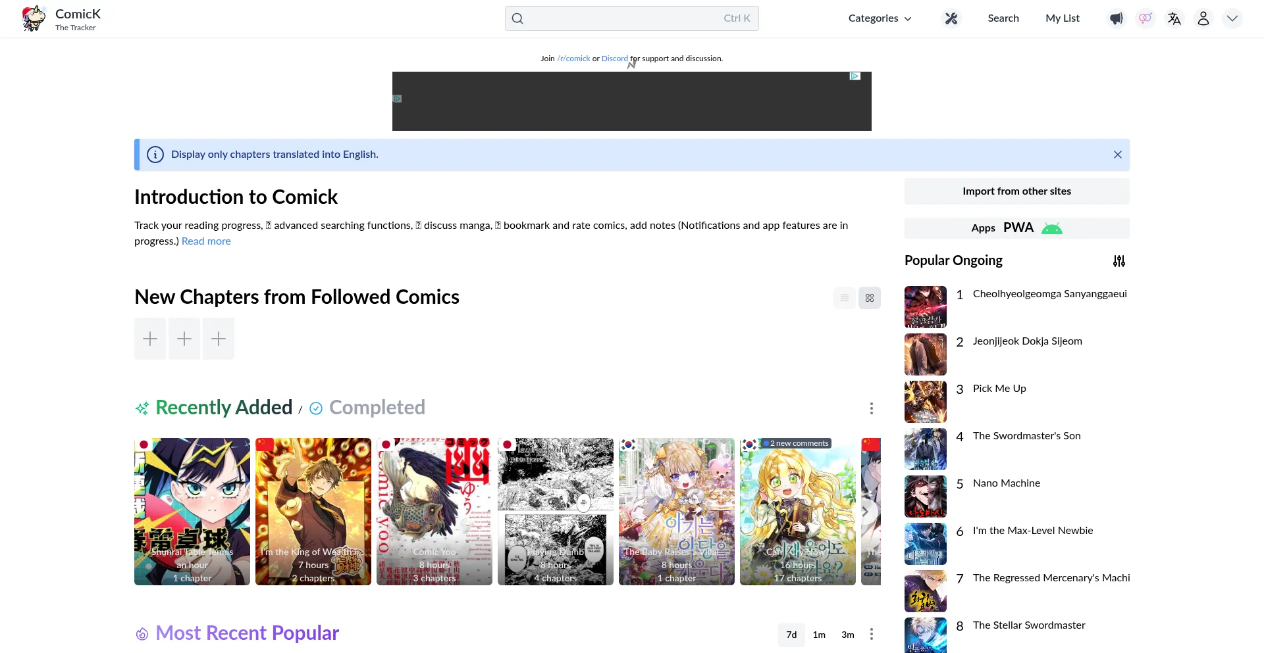Click the third plus placeholder tile

[219, 339]
